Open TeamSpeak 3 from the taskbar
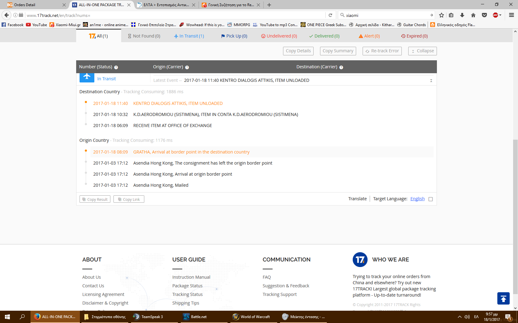Image resolution: width=518 pixels, height=323 pixels. (x=149, y=317)
